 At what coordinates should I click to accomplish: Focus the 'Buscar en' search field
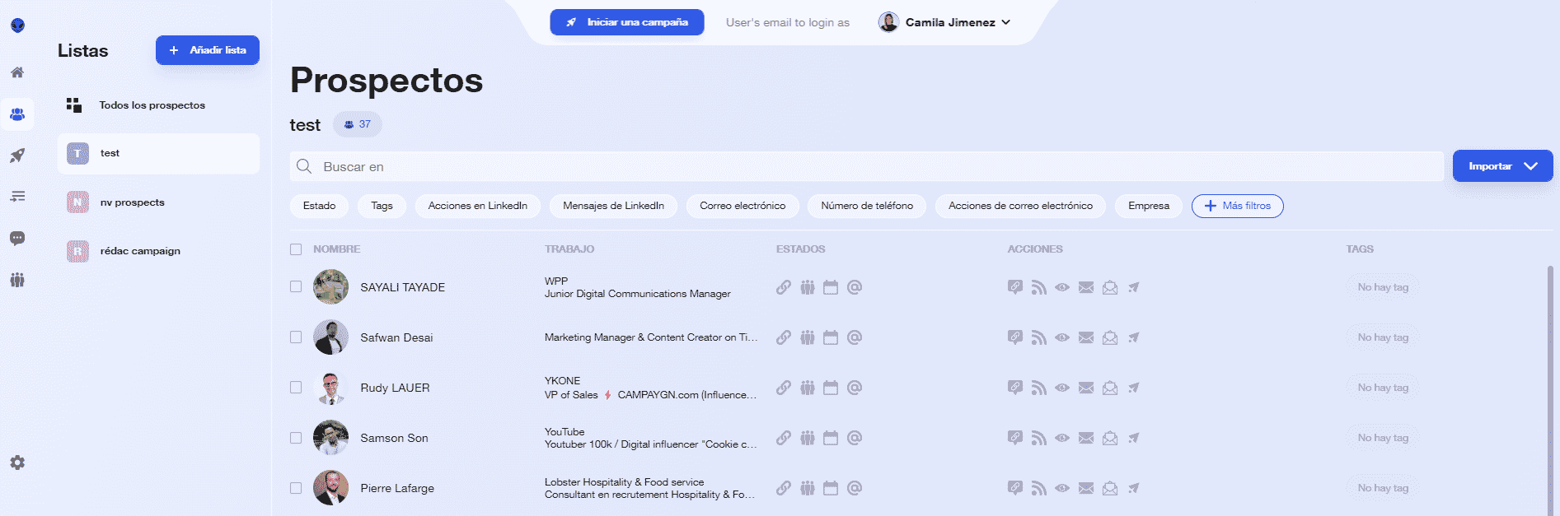tap(865, 166)
